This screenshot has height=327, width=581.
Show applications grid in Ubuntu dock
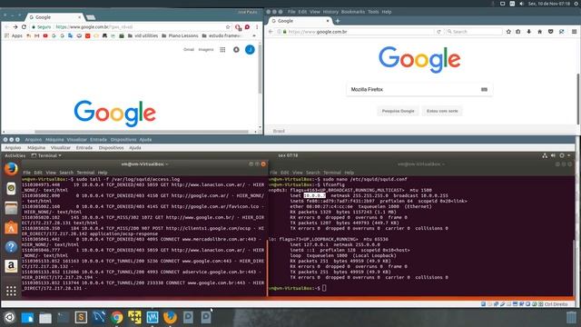point(11,291)
